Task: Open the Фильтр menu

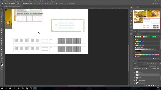Action: [x=37, y=1]
